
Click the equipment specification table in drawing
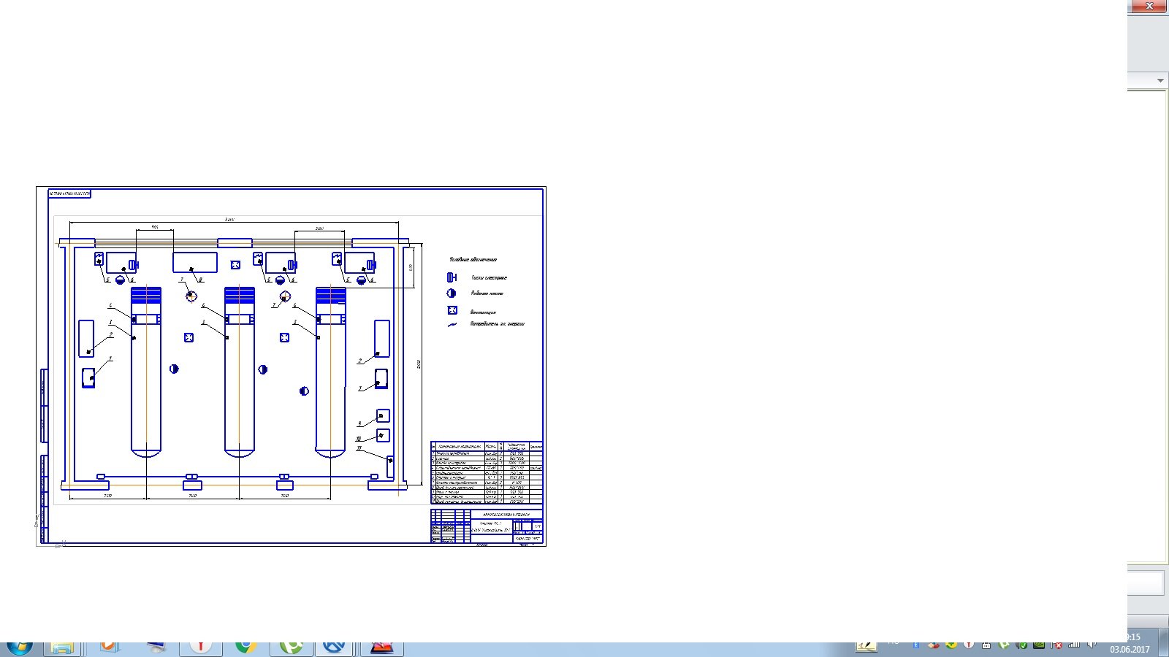(x=487, y=473)
